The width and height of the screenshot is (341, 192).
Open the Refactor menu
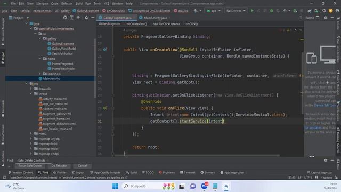[67, 4]
